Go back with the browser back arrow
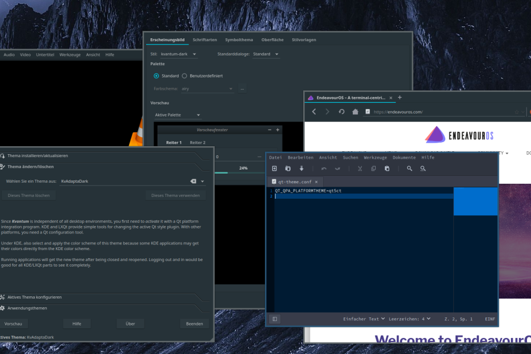Viewport: 531px width, 354px height. click(x=314, y=112)
